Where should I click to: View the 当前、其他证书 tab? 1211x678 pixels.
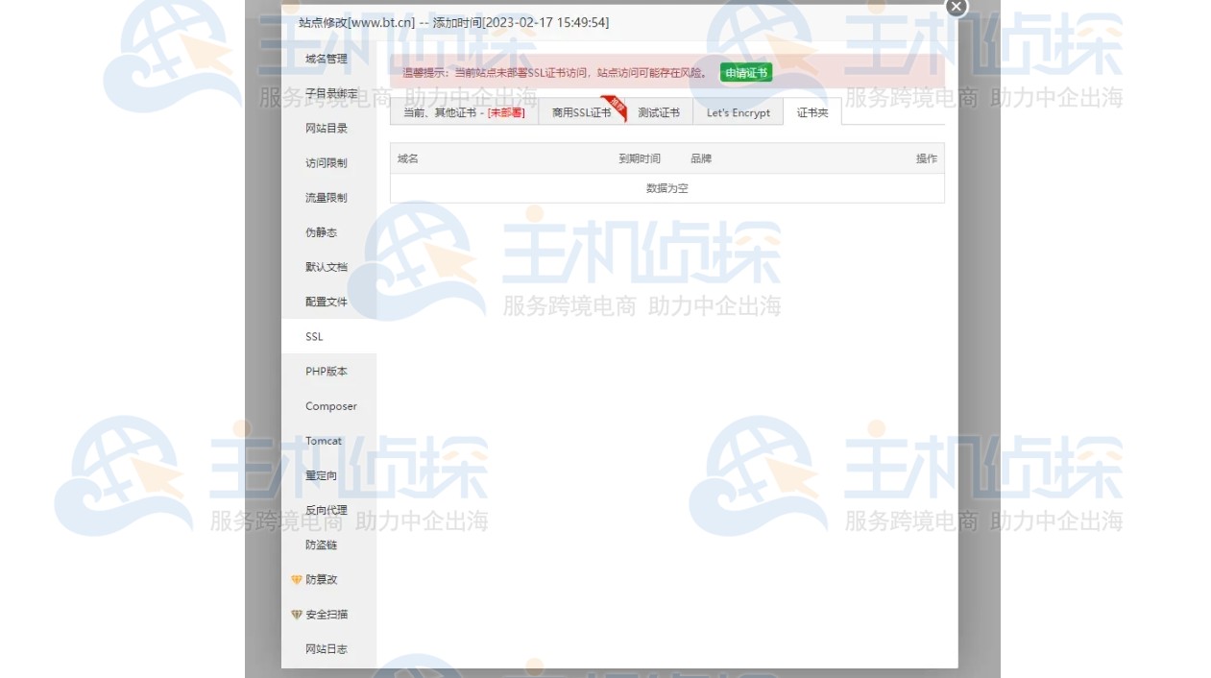pyautogui.click(x=464, y=111)
